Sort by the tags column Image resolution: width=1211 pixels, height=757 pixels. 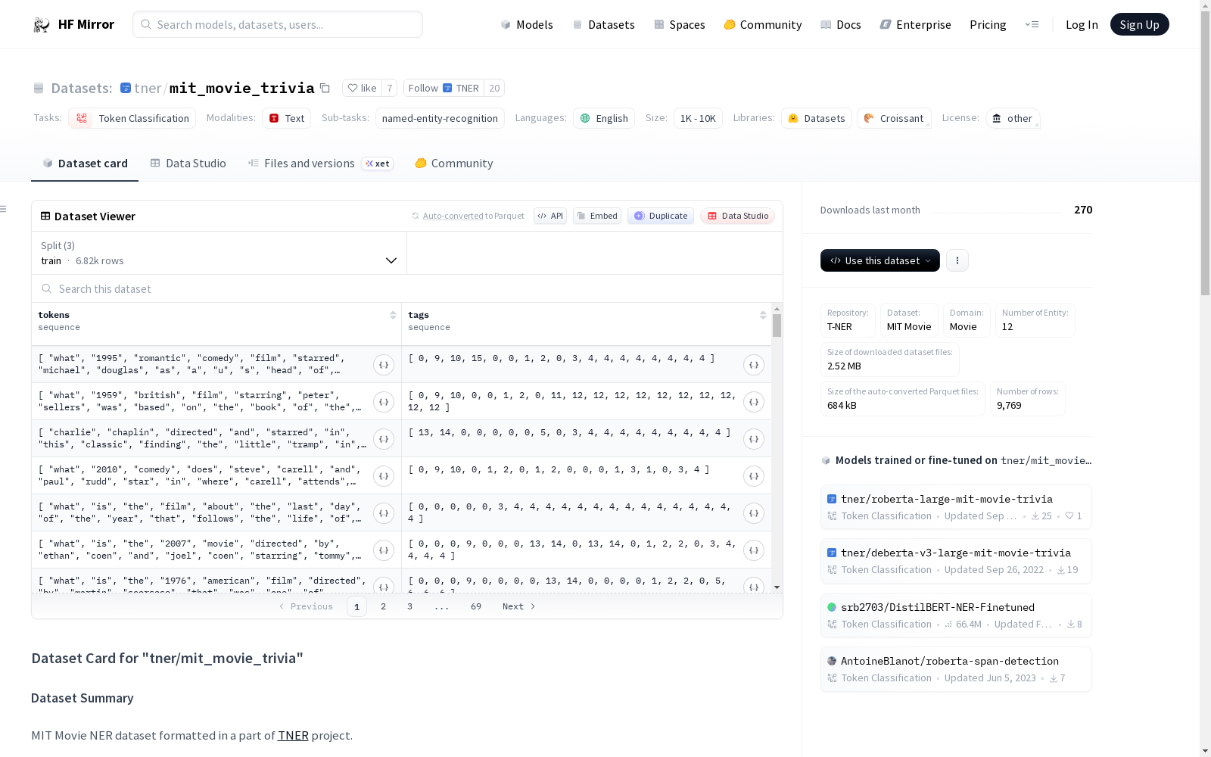[763, 315]
